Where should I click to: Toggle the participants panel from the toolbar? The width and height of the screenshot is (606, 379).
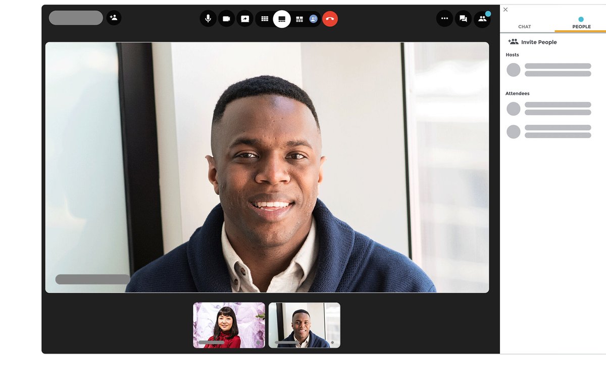[x=482, y=19]
